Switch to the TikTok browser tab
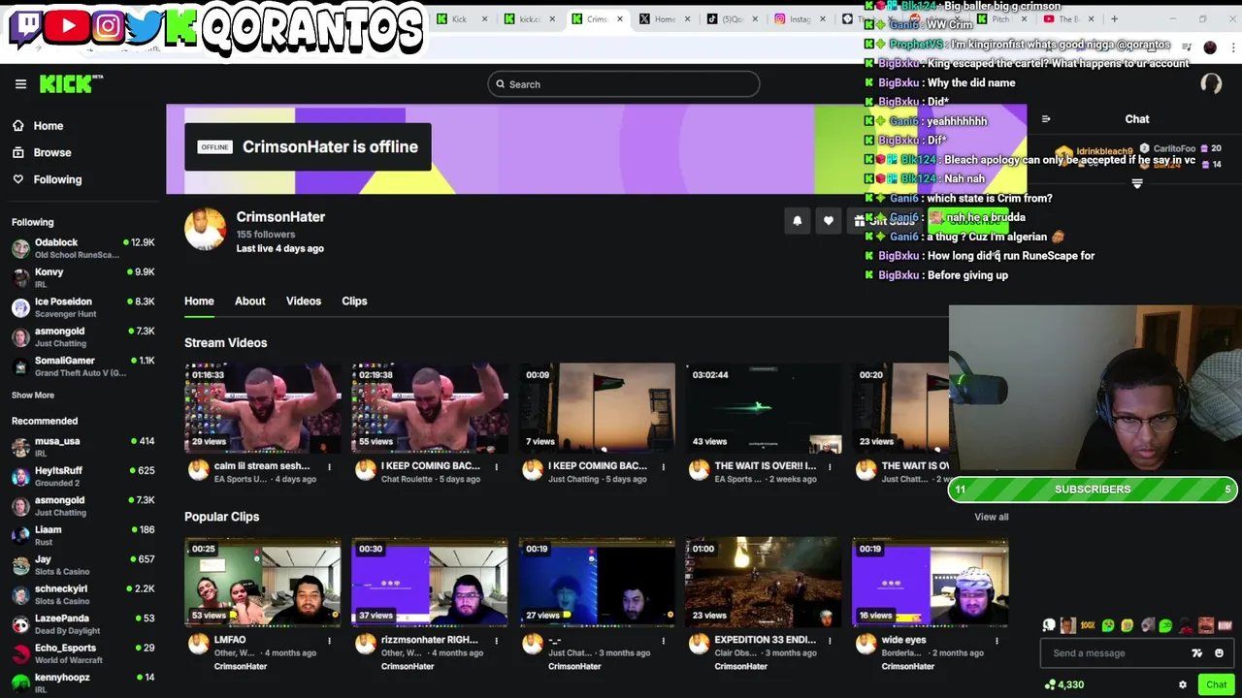The height and width of the screenshot is (698, 1242). point(733,19)
